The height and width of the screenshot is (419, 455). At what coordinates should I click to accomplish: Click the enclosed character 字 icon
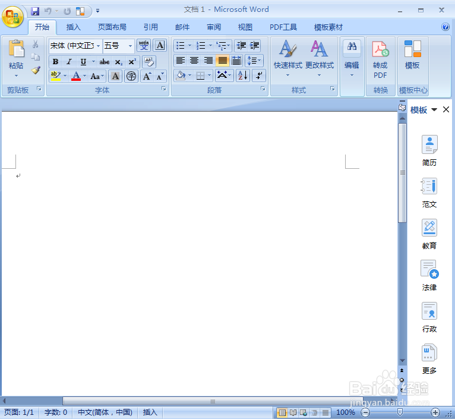131,76
